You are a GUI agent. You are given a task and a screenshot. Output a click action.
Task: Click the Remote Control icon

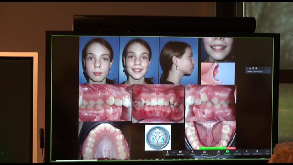click(x=257, y=152)
